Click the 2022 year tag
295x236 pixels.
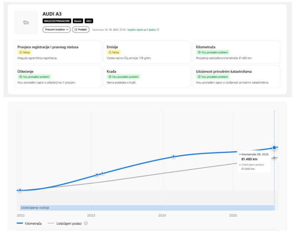point(89,21)
